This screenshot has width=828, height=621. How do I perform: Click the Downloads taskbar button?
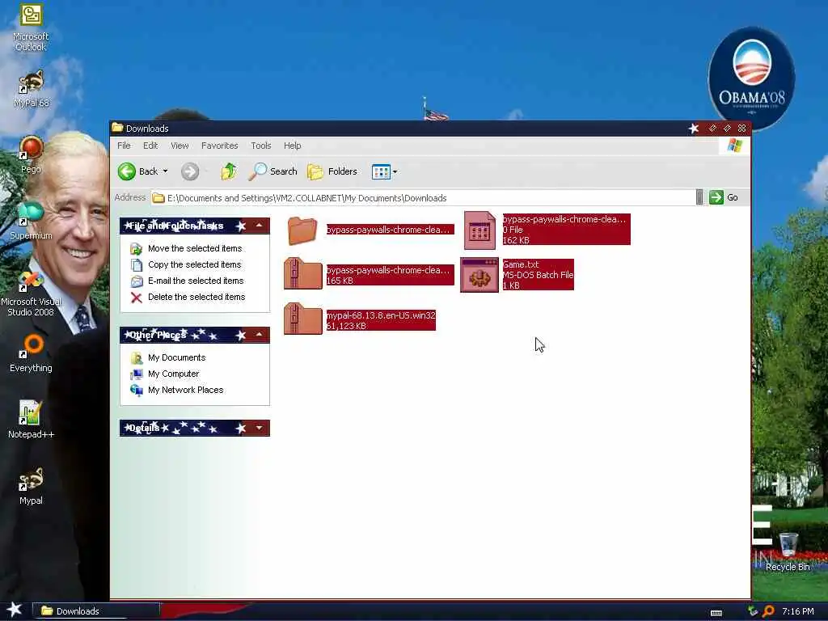(x=97, y=611)
